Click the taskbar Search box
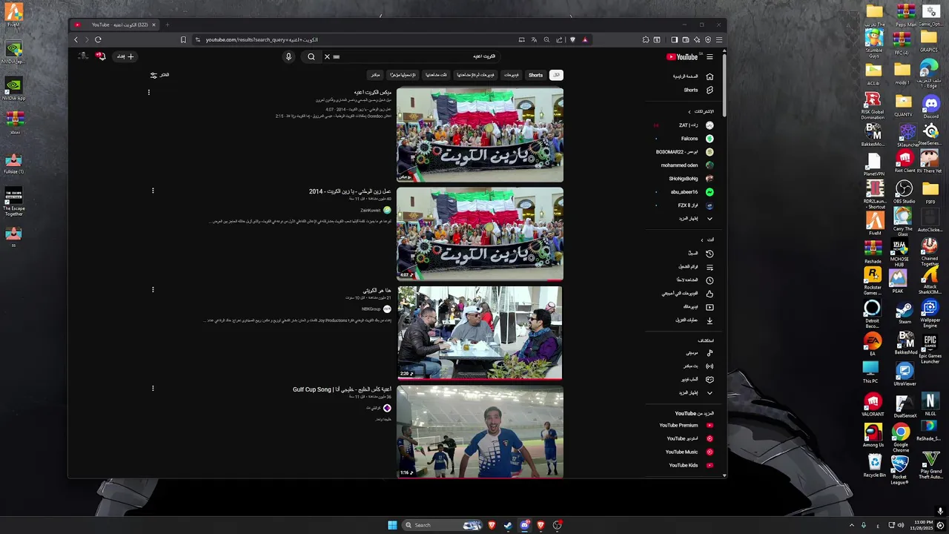The image size is (949, 534). click(x=443, y=525)
